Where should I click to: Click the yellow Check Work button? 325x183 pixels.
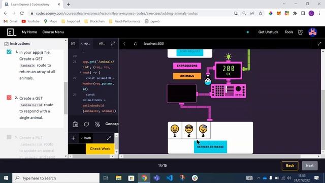(100, 149)
